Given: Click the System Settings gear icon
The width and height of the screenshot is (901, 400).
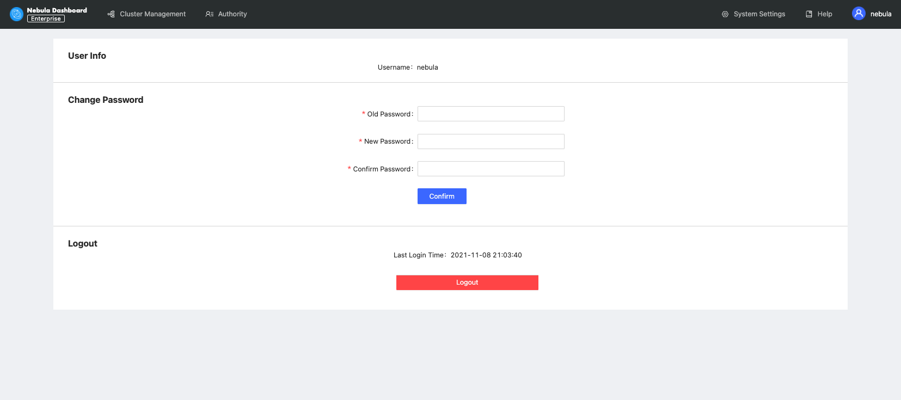Looking at the screenshot, I should click(x=725, y=14).
